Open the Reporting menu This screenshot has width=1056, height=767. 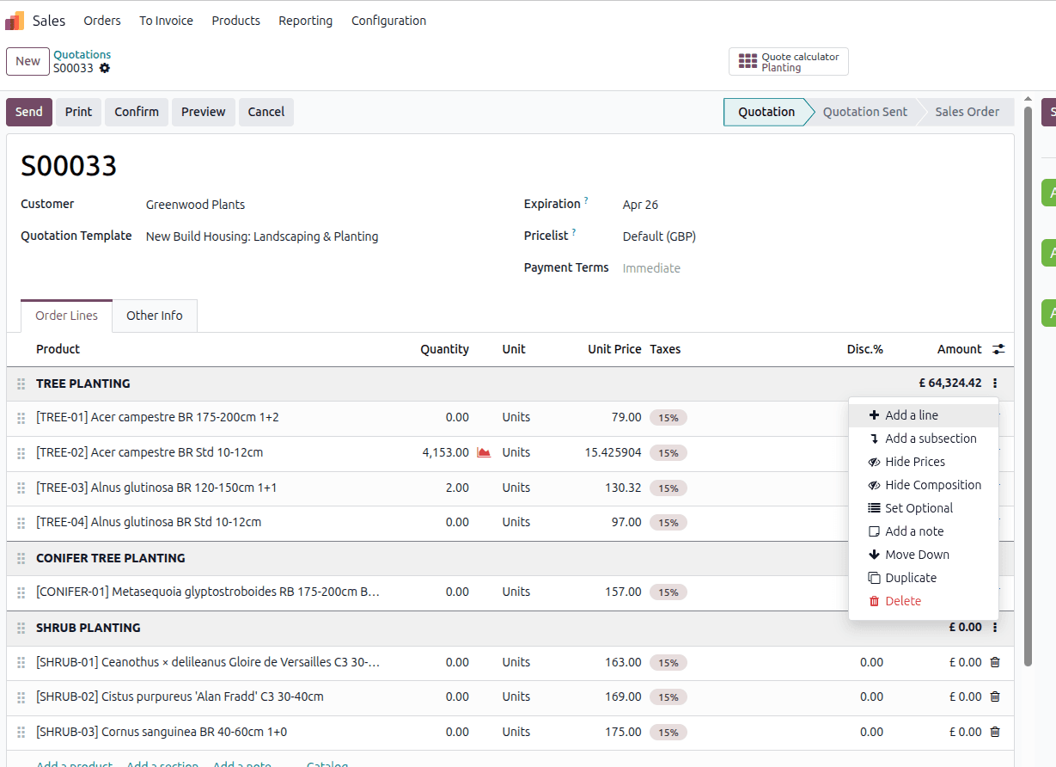305,21
